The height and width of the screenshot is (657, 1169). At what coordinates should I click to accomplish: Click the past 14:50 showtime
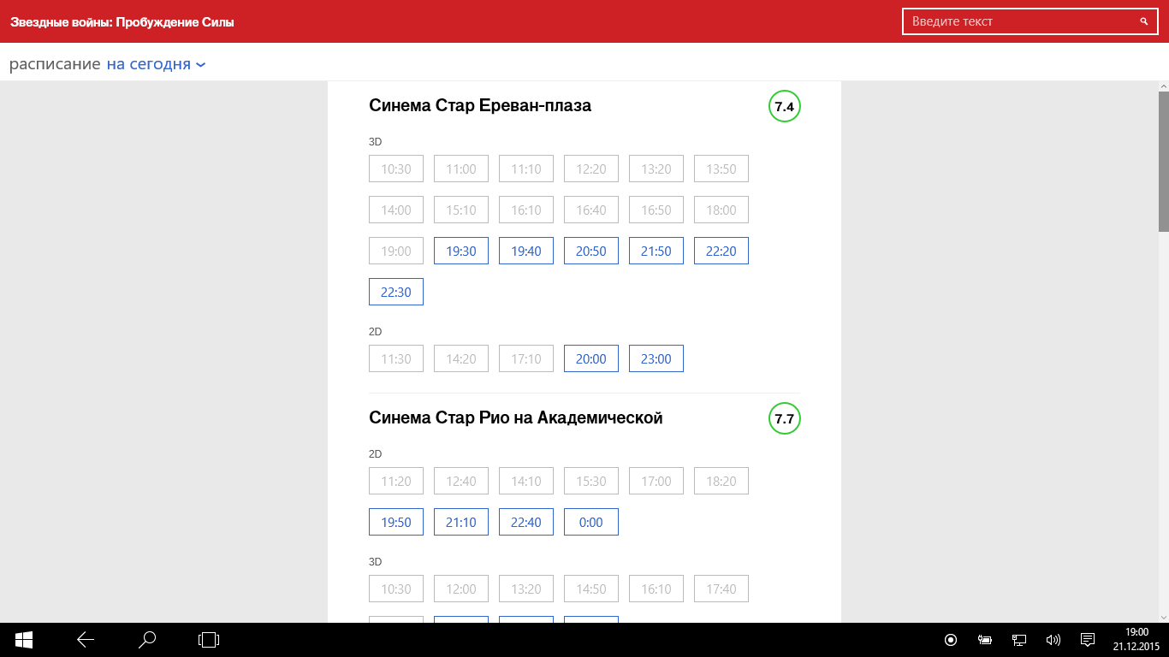point(591,589)
